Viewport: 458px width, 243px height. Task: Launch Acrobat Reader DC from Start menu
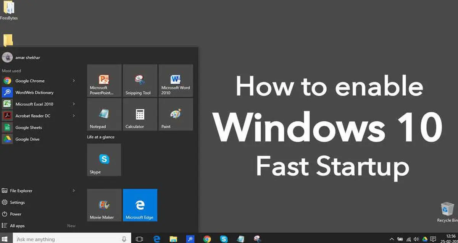coord(38,116)
